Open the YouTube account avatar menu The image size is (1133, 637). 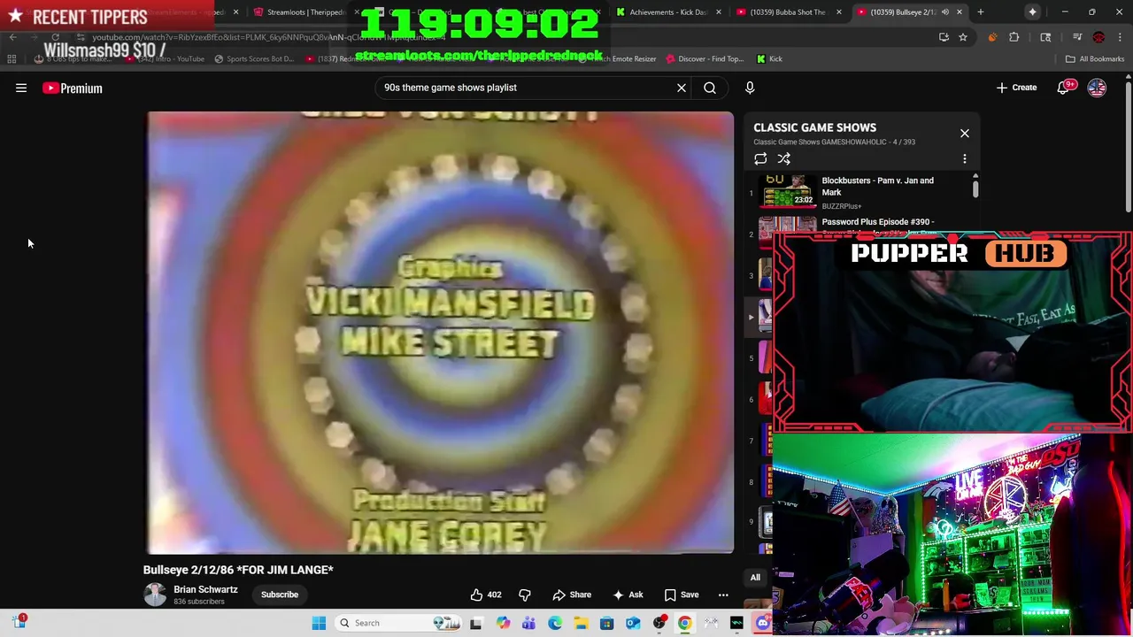[1097, 88]
